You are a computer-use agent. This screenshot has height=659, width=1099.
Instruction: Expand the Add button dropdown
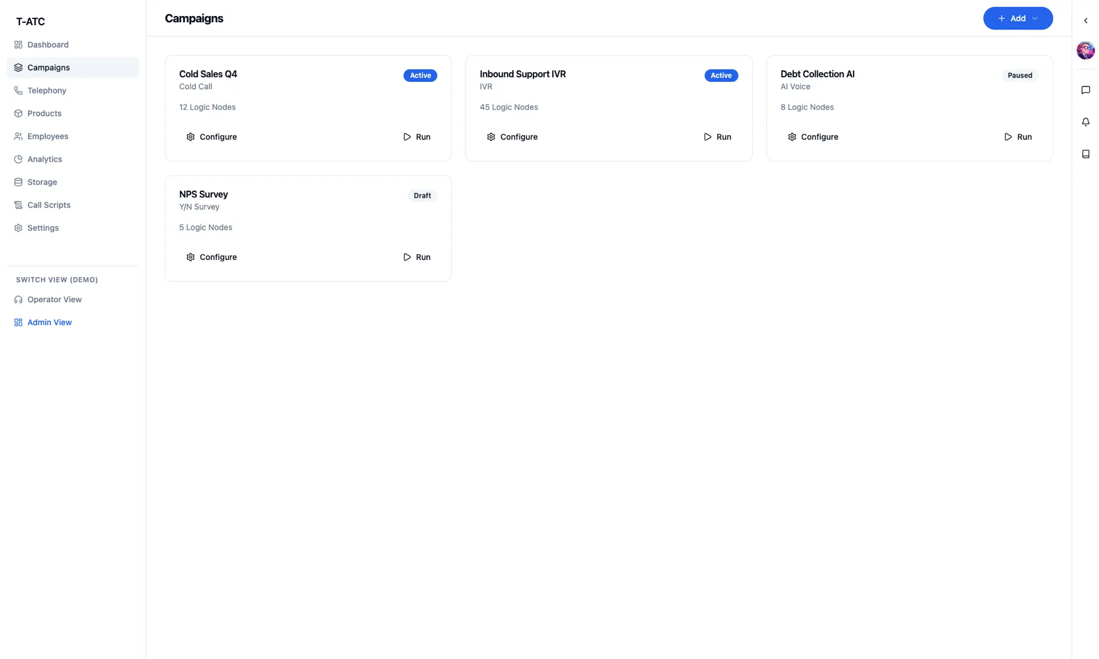[x=1035, y=18]
